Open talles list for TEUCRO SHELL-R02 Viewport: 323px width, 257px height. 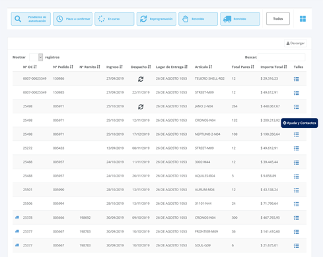coord(297,79)
